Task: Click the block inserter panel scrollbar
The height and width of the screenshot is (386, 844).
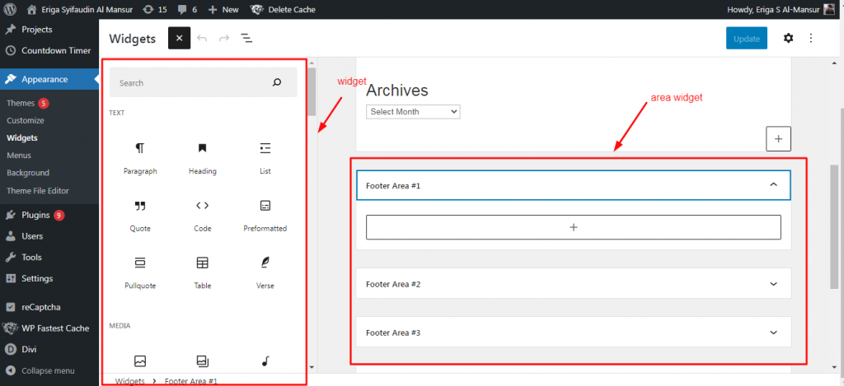Action: (312, 91)
